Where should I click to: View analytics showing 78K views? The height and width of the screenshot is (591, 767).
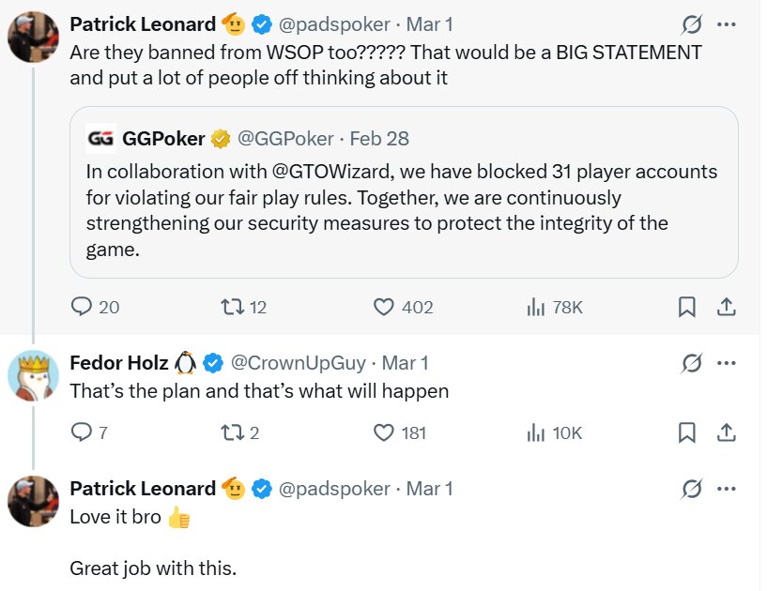pyautogui.click(x=537, y=307)
